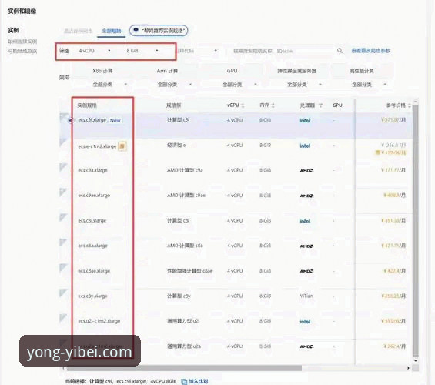435x385 pixels.
Task: Click the assistant icon in the recommend pill
Action: click(x=136, y=30)
